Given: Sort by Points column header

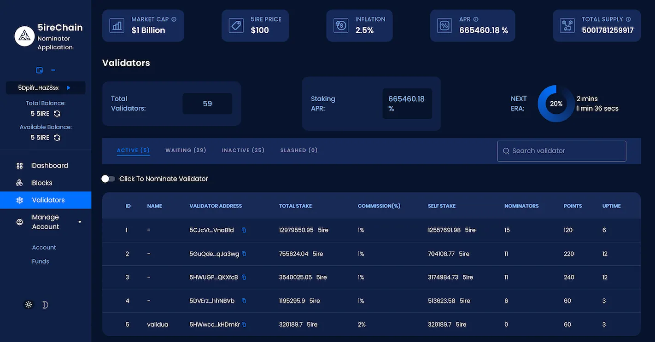Looking at the screenshot, I should point(573,206).
